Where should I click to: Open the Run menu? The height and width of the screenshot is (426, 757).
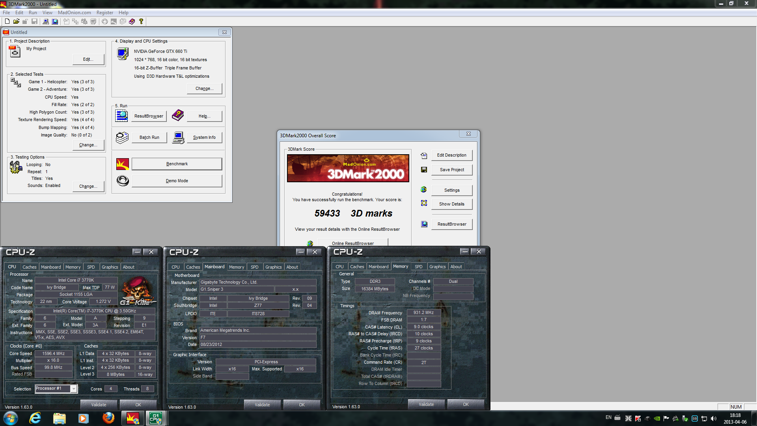(x=33, y=13)
